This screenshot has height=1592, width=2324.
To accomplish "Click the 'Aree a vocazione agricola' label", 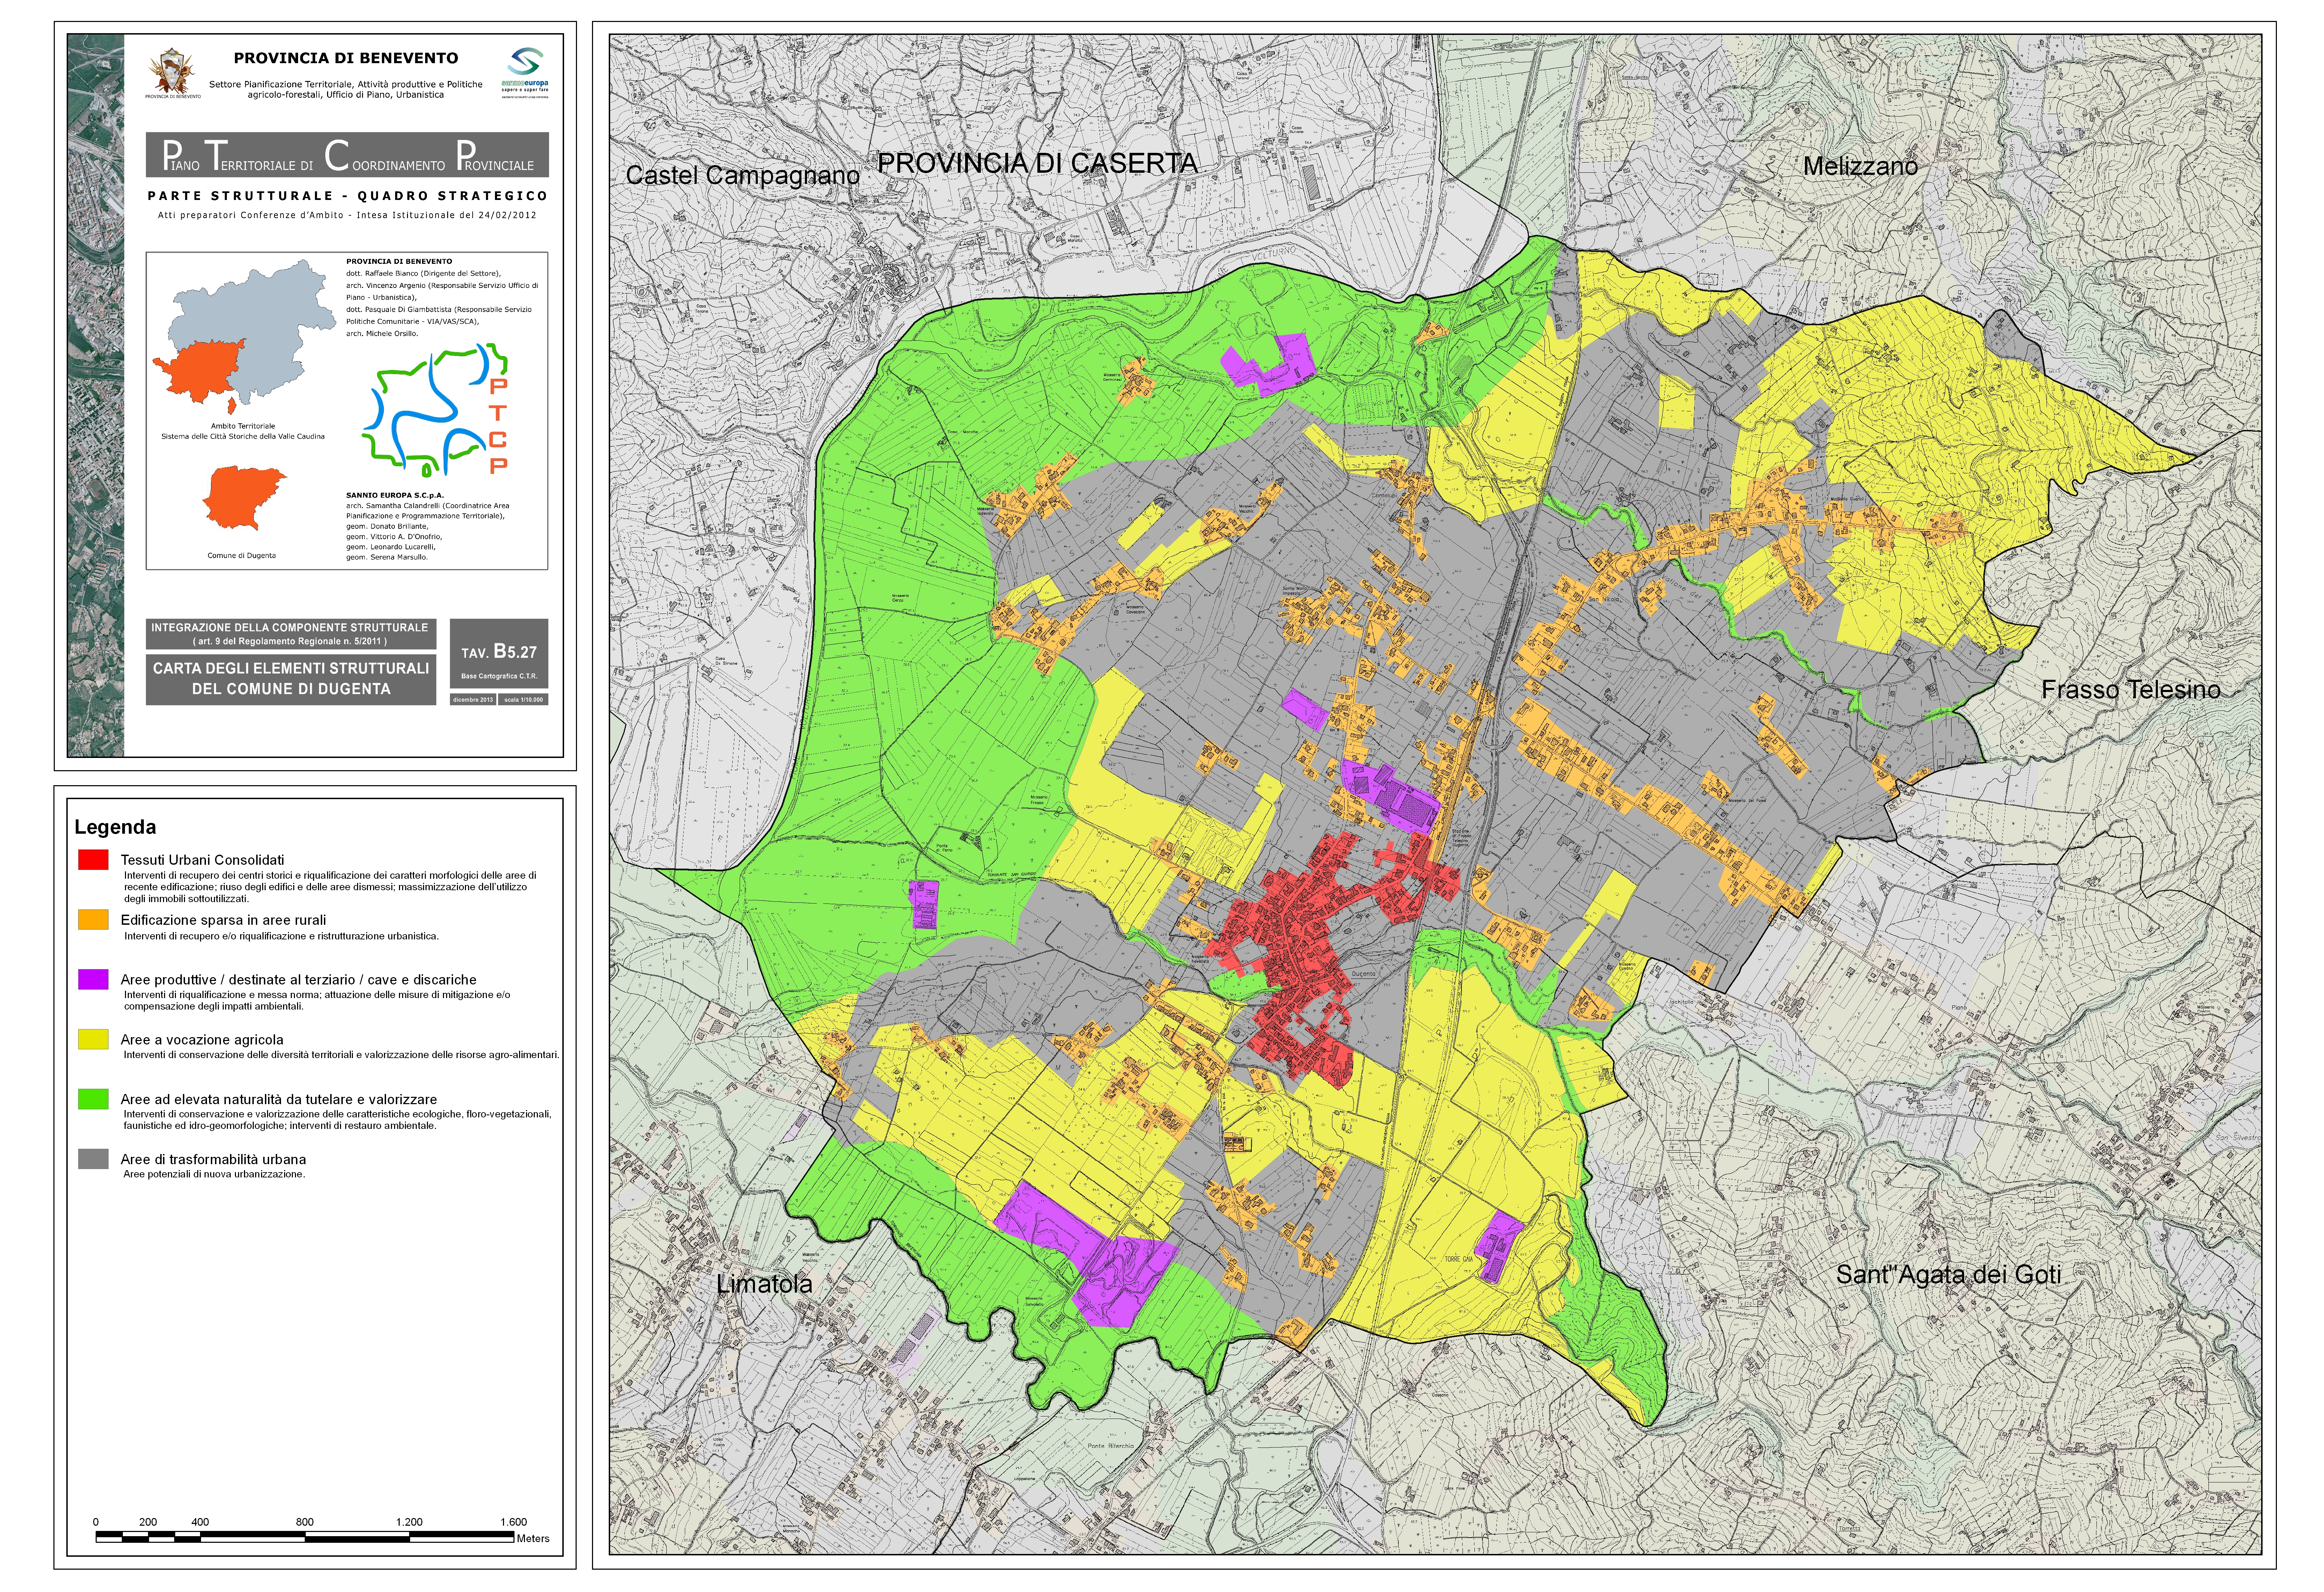I will (x=202, y=1040).
